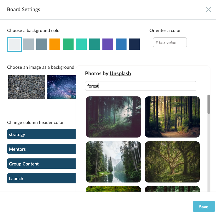Select the bright green color swatch
Screen dimensions: 216x216
pos(68,44)
